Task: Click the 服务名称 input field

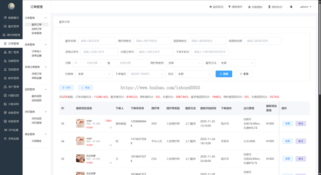Action: 96,41
